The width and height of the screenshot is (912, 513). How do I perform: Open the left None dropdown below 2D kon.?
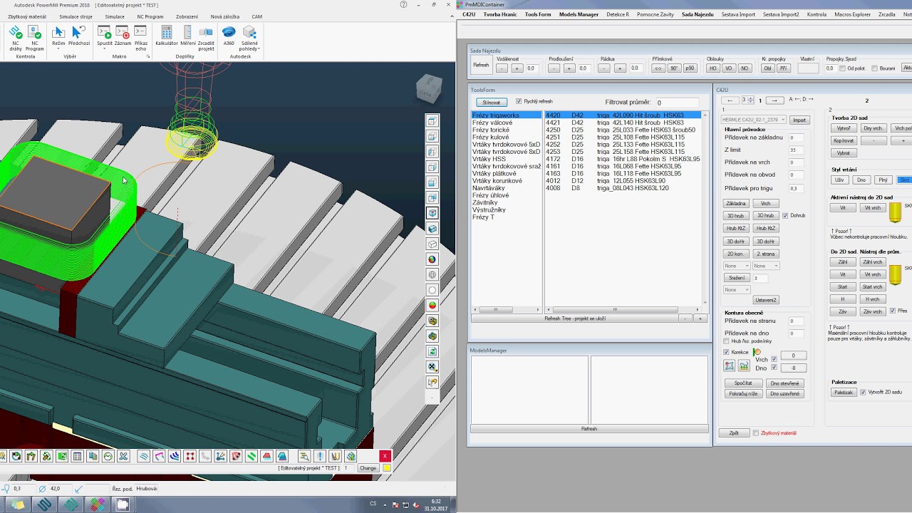[736, 266]
